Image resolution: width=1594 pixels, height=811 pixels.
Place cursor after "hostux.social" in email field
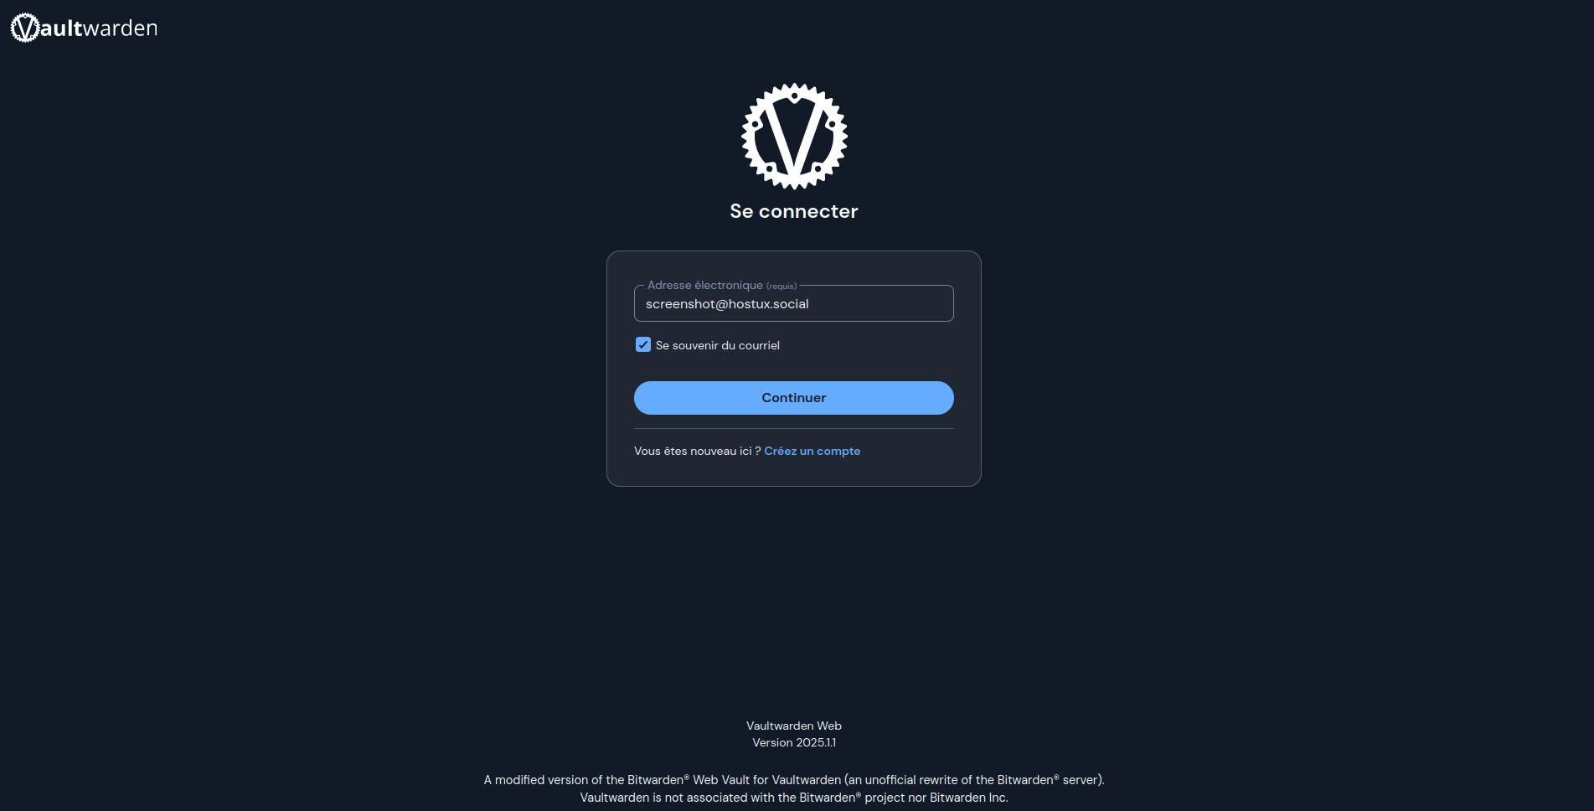pyautogui.click(x=811, y=304)
